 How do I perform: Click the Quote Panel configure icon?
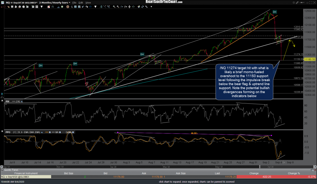coord(312,170)
